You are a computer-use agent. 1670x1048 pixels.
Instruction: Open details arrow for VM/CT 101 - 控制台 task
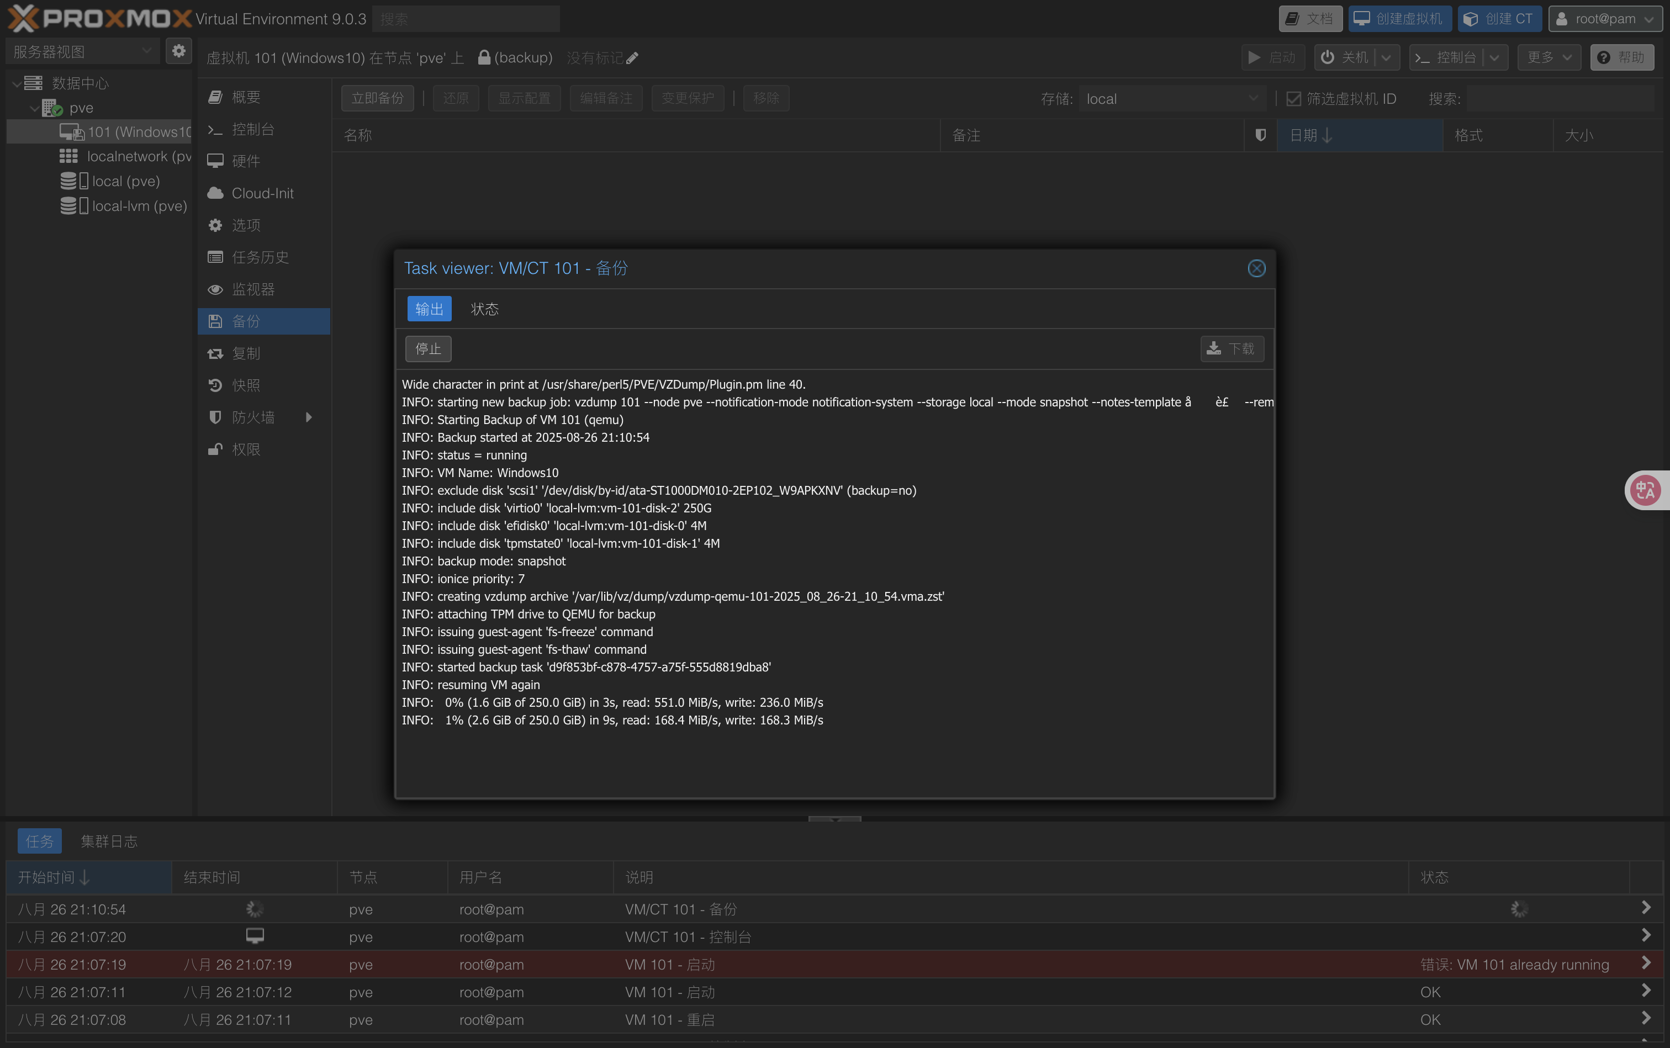click(x=1646, y=936)
